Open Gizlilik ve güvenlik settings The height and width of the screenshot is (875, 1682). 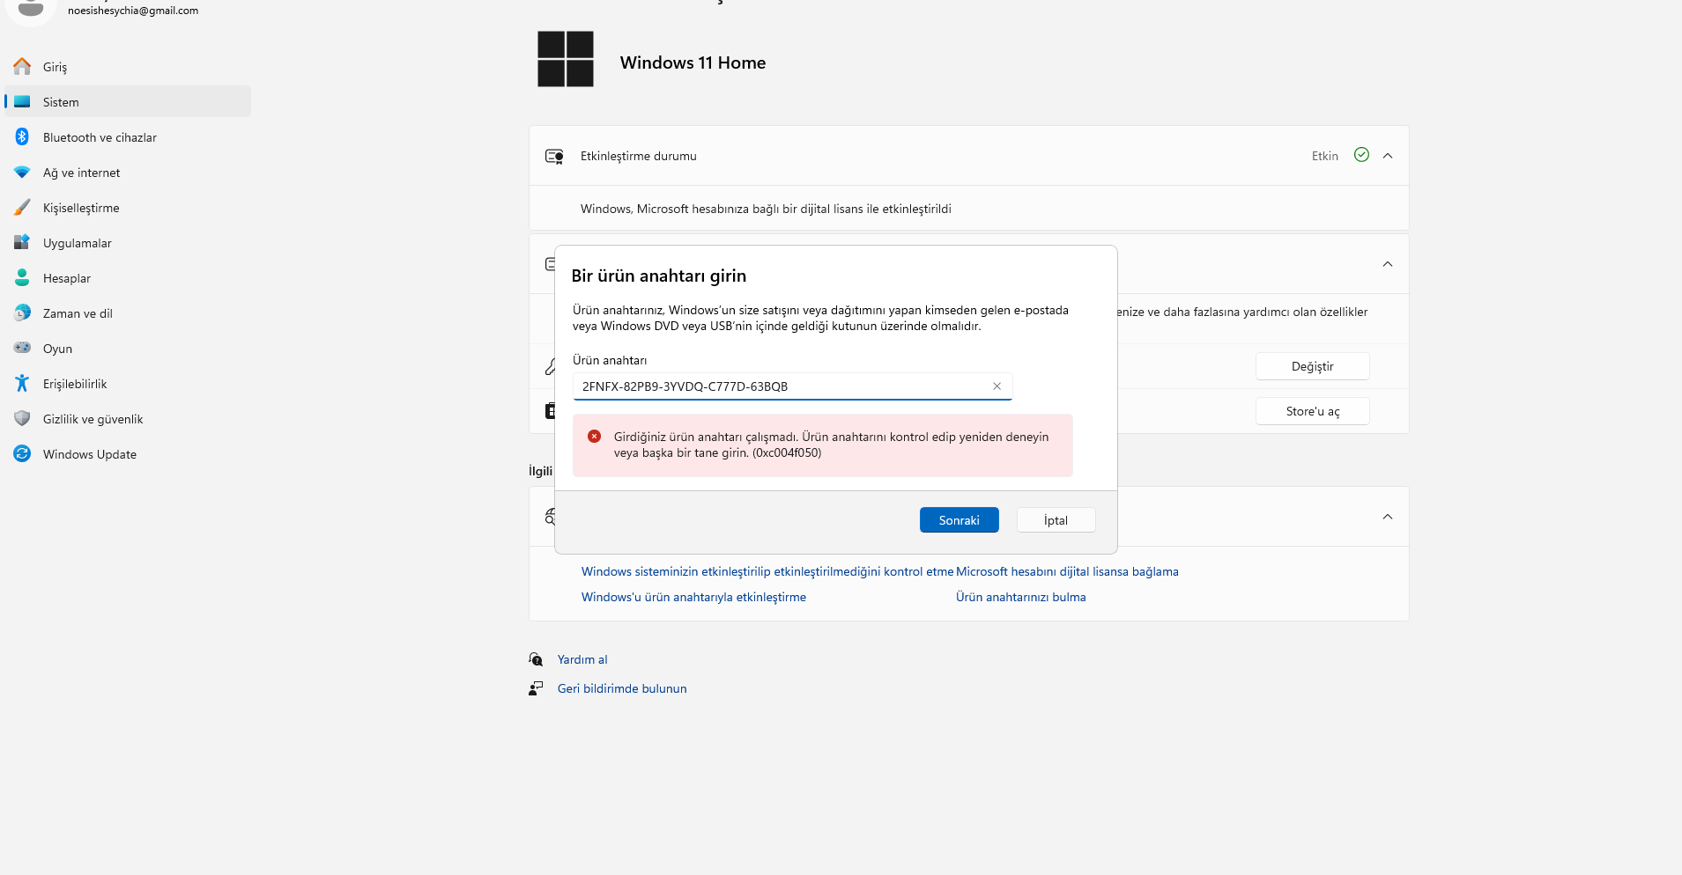pyautogui.click(x=128, y=419)
